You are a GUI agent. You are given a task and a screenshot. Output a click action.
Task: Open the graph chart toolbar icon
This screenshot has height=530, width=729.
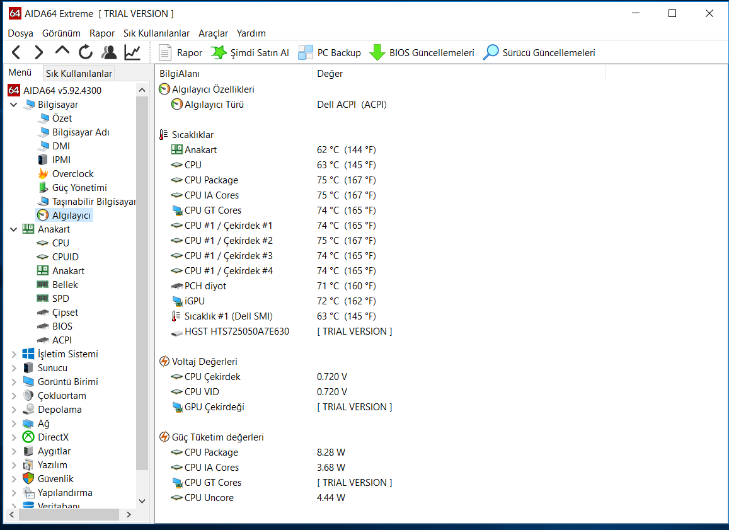coord(132,52)
